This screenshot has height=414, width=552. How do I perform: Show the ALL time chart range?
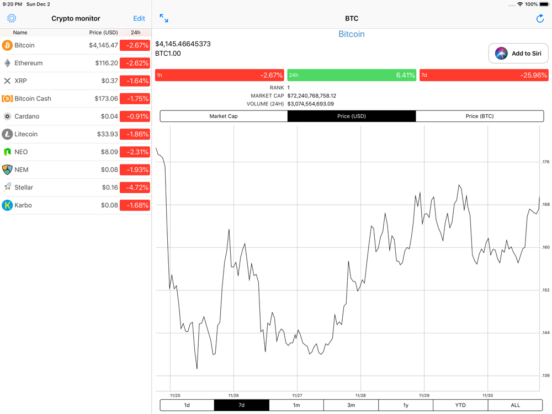pos(516,405)
